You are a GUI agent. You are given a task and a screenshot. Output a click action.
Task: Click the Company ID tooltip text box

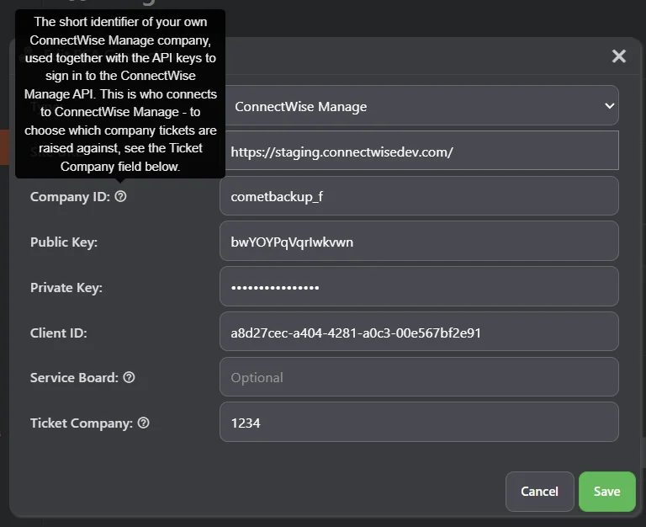(x=120, y=94)
